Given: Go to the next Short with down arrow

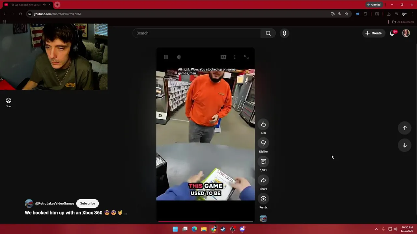Looking at the screenshot, I should (405, 145).
